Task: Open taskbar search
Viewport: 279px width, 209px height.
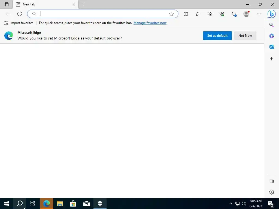Action: [x=20, y=204]
